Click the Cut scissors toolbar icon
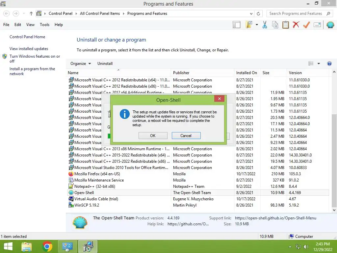 tap(265, 25)
